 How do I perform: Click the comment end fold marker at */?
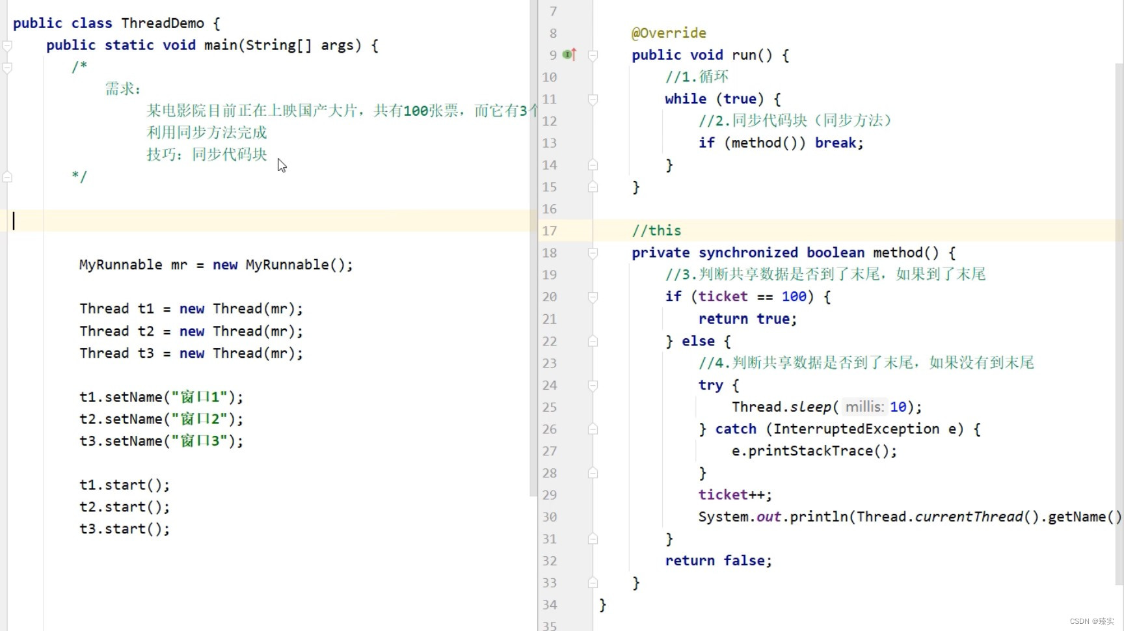[7, 176]
